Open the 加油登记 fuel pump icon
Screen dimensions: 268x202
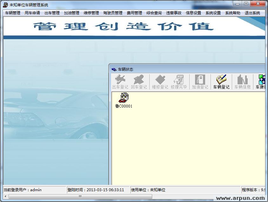click(x=200, y=81)
